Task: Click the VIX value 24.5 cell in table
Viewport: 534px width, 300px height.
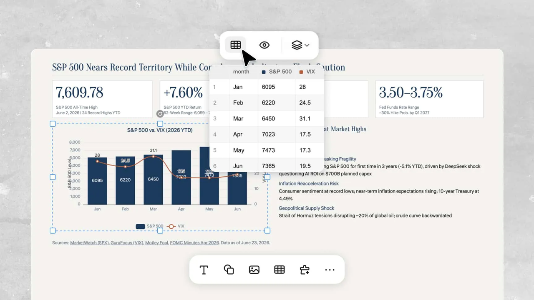Action: [310, 103]
